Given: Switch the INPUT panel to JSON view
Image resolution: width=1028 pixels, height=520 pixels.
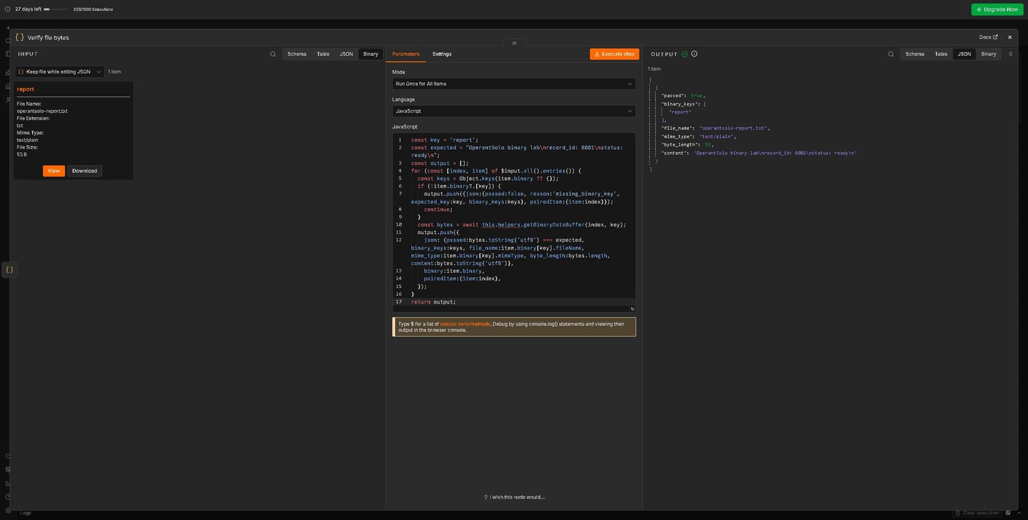Looking at the screenshot, I should click(x=346, y=54).
